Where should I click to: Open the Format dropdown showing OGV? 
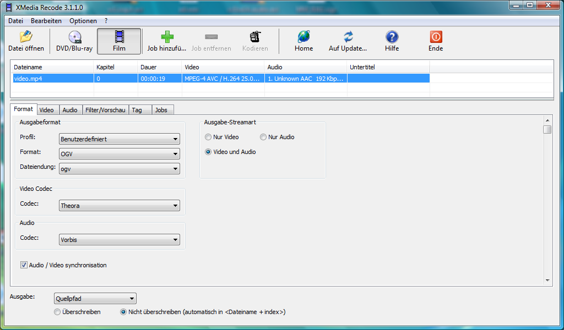coord(120,153)
